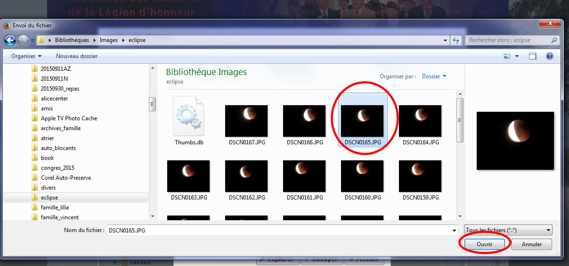Select thumbnail DSCN0166.JPG
The width and height of the screenshot is (569, 266).
[x=304, y=121]
